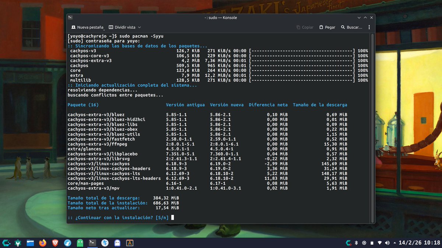Click the 'cachyos-extra-v3/fastfetch' package name
Image resolution: width=442 pixels, height=248 pixels.
(x=101, y=139)
